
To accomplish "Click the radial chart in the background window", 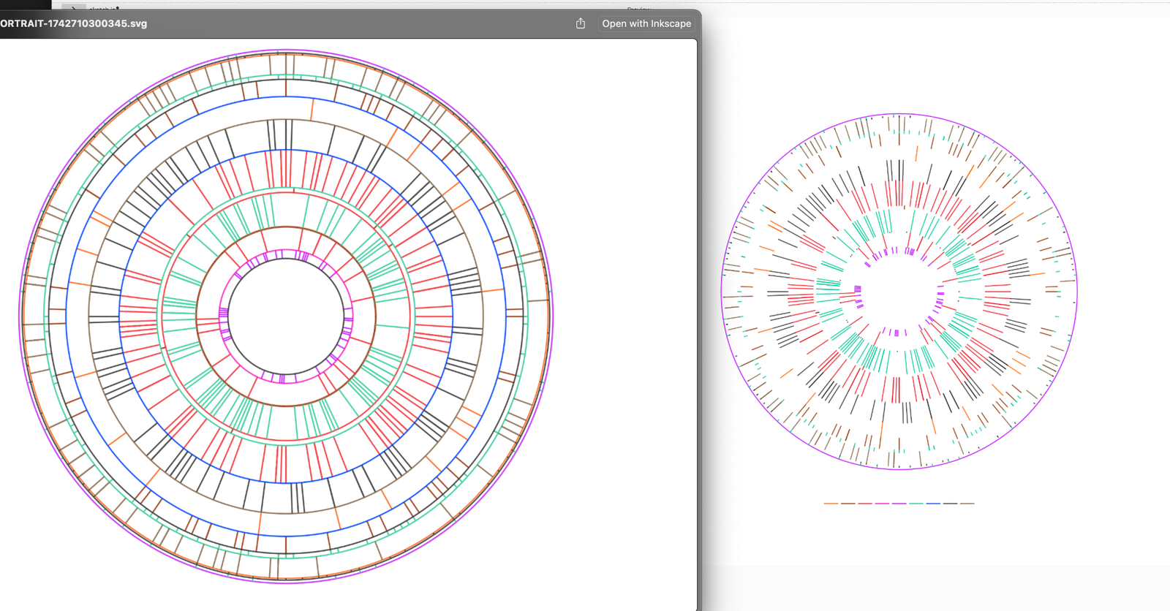I will point(899,291).
